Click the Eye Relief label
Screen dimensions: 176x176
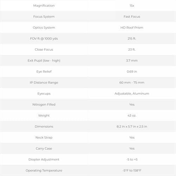44,71
